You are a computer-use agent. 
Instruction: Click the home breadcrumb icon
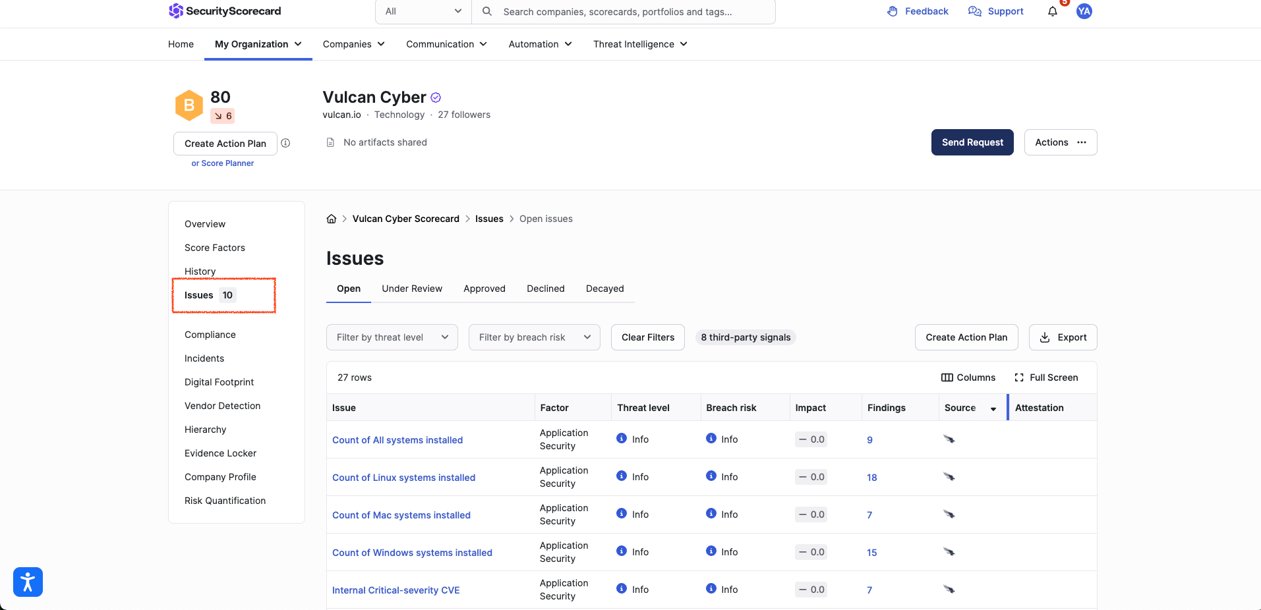point(332,219)
